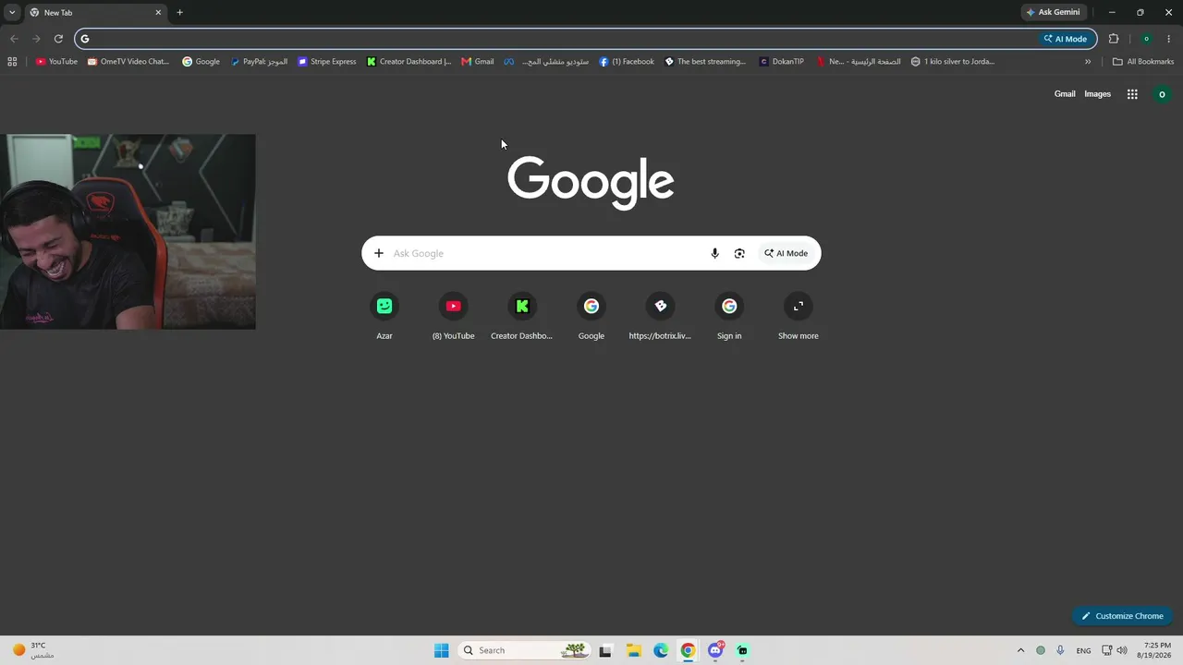Open the (8) YouTube shortcut tile
The image size is (1183, 665).
tap(453, 317)
